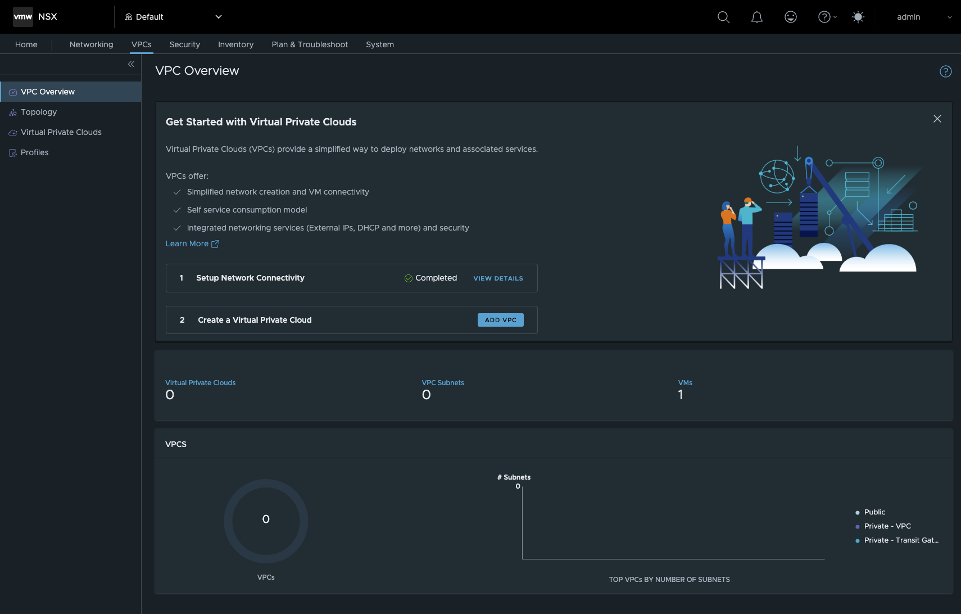Open the Default project dropdown
The height and width of the screenshot is (614, 961).
point(173,17)
